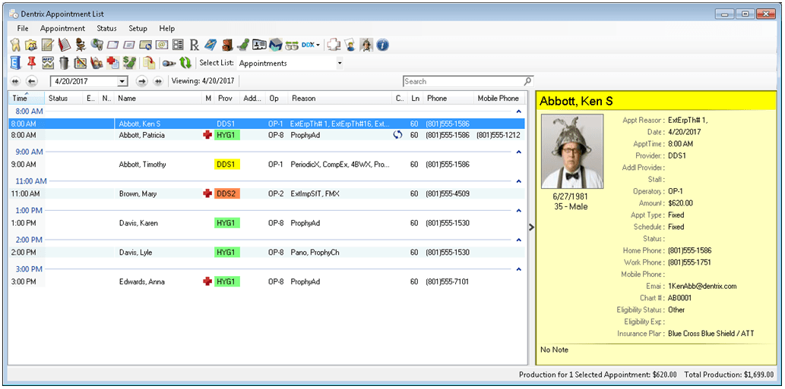Click the blue circular arrows icon in Patricia's row
785x389 pixels.
click(x=398, y=135)
